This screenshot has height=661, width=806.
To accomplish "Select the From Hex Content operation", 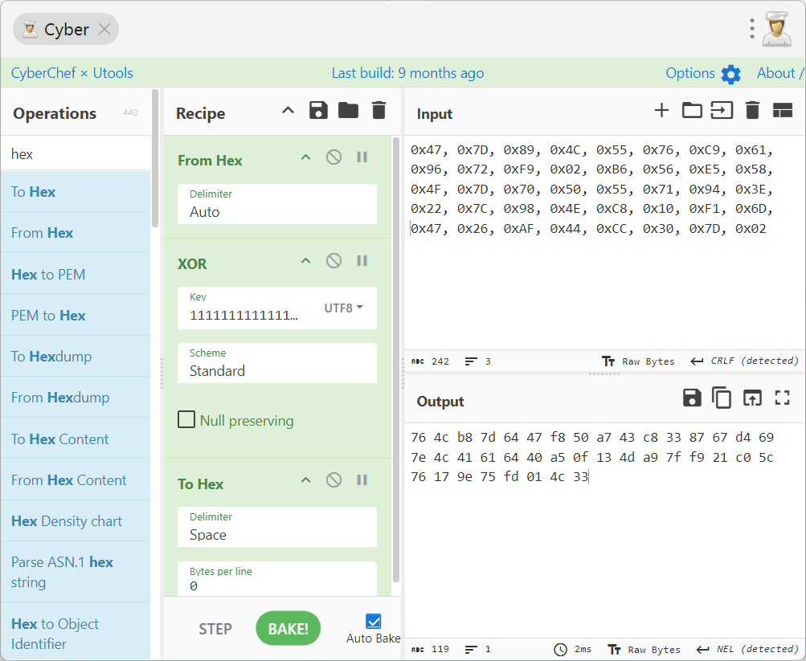I will 76,480.
